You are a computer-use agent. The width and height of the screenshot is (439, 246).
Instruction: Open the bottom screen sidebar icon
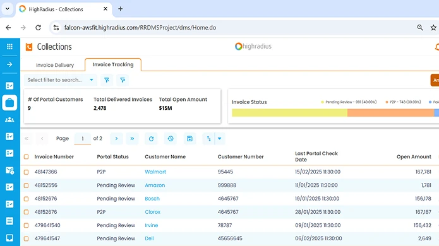[9, 238]
